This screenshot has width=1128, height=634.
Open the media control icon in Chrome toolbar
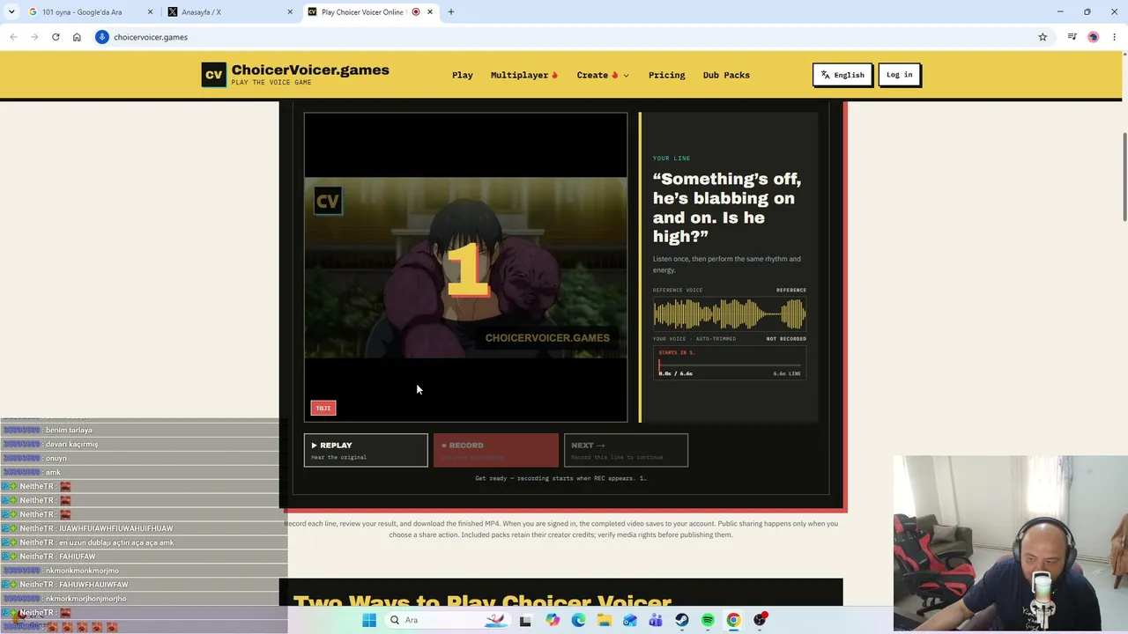pos(1072,37)
